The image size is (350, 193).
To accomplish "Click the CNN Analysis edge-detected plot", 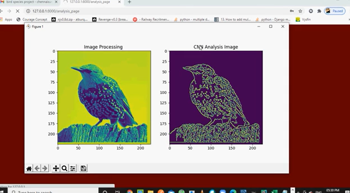I will click(216, 98).
